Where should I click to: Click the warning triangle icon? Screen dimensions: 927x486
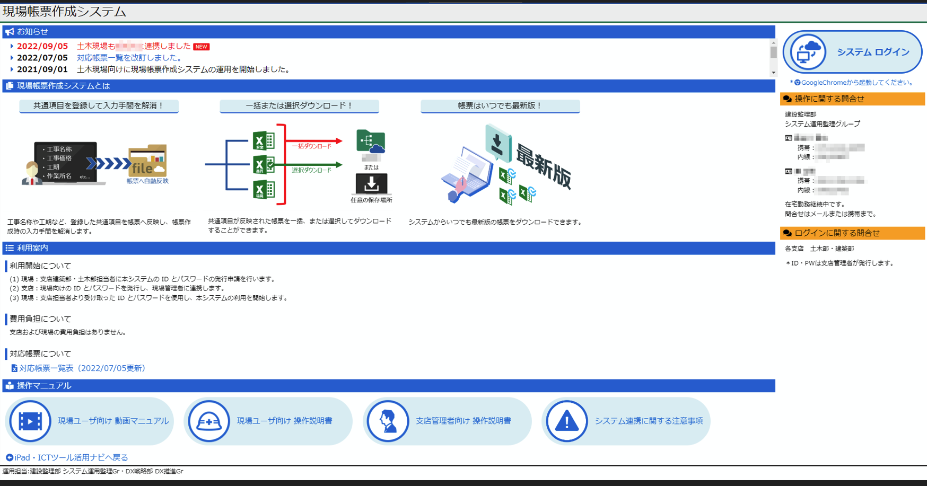[567, 421]
